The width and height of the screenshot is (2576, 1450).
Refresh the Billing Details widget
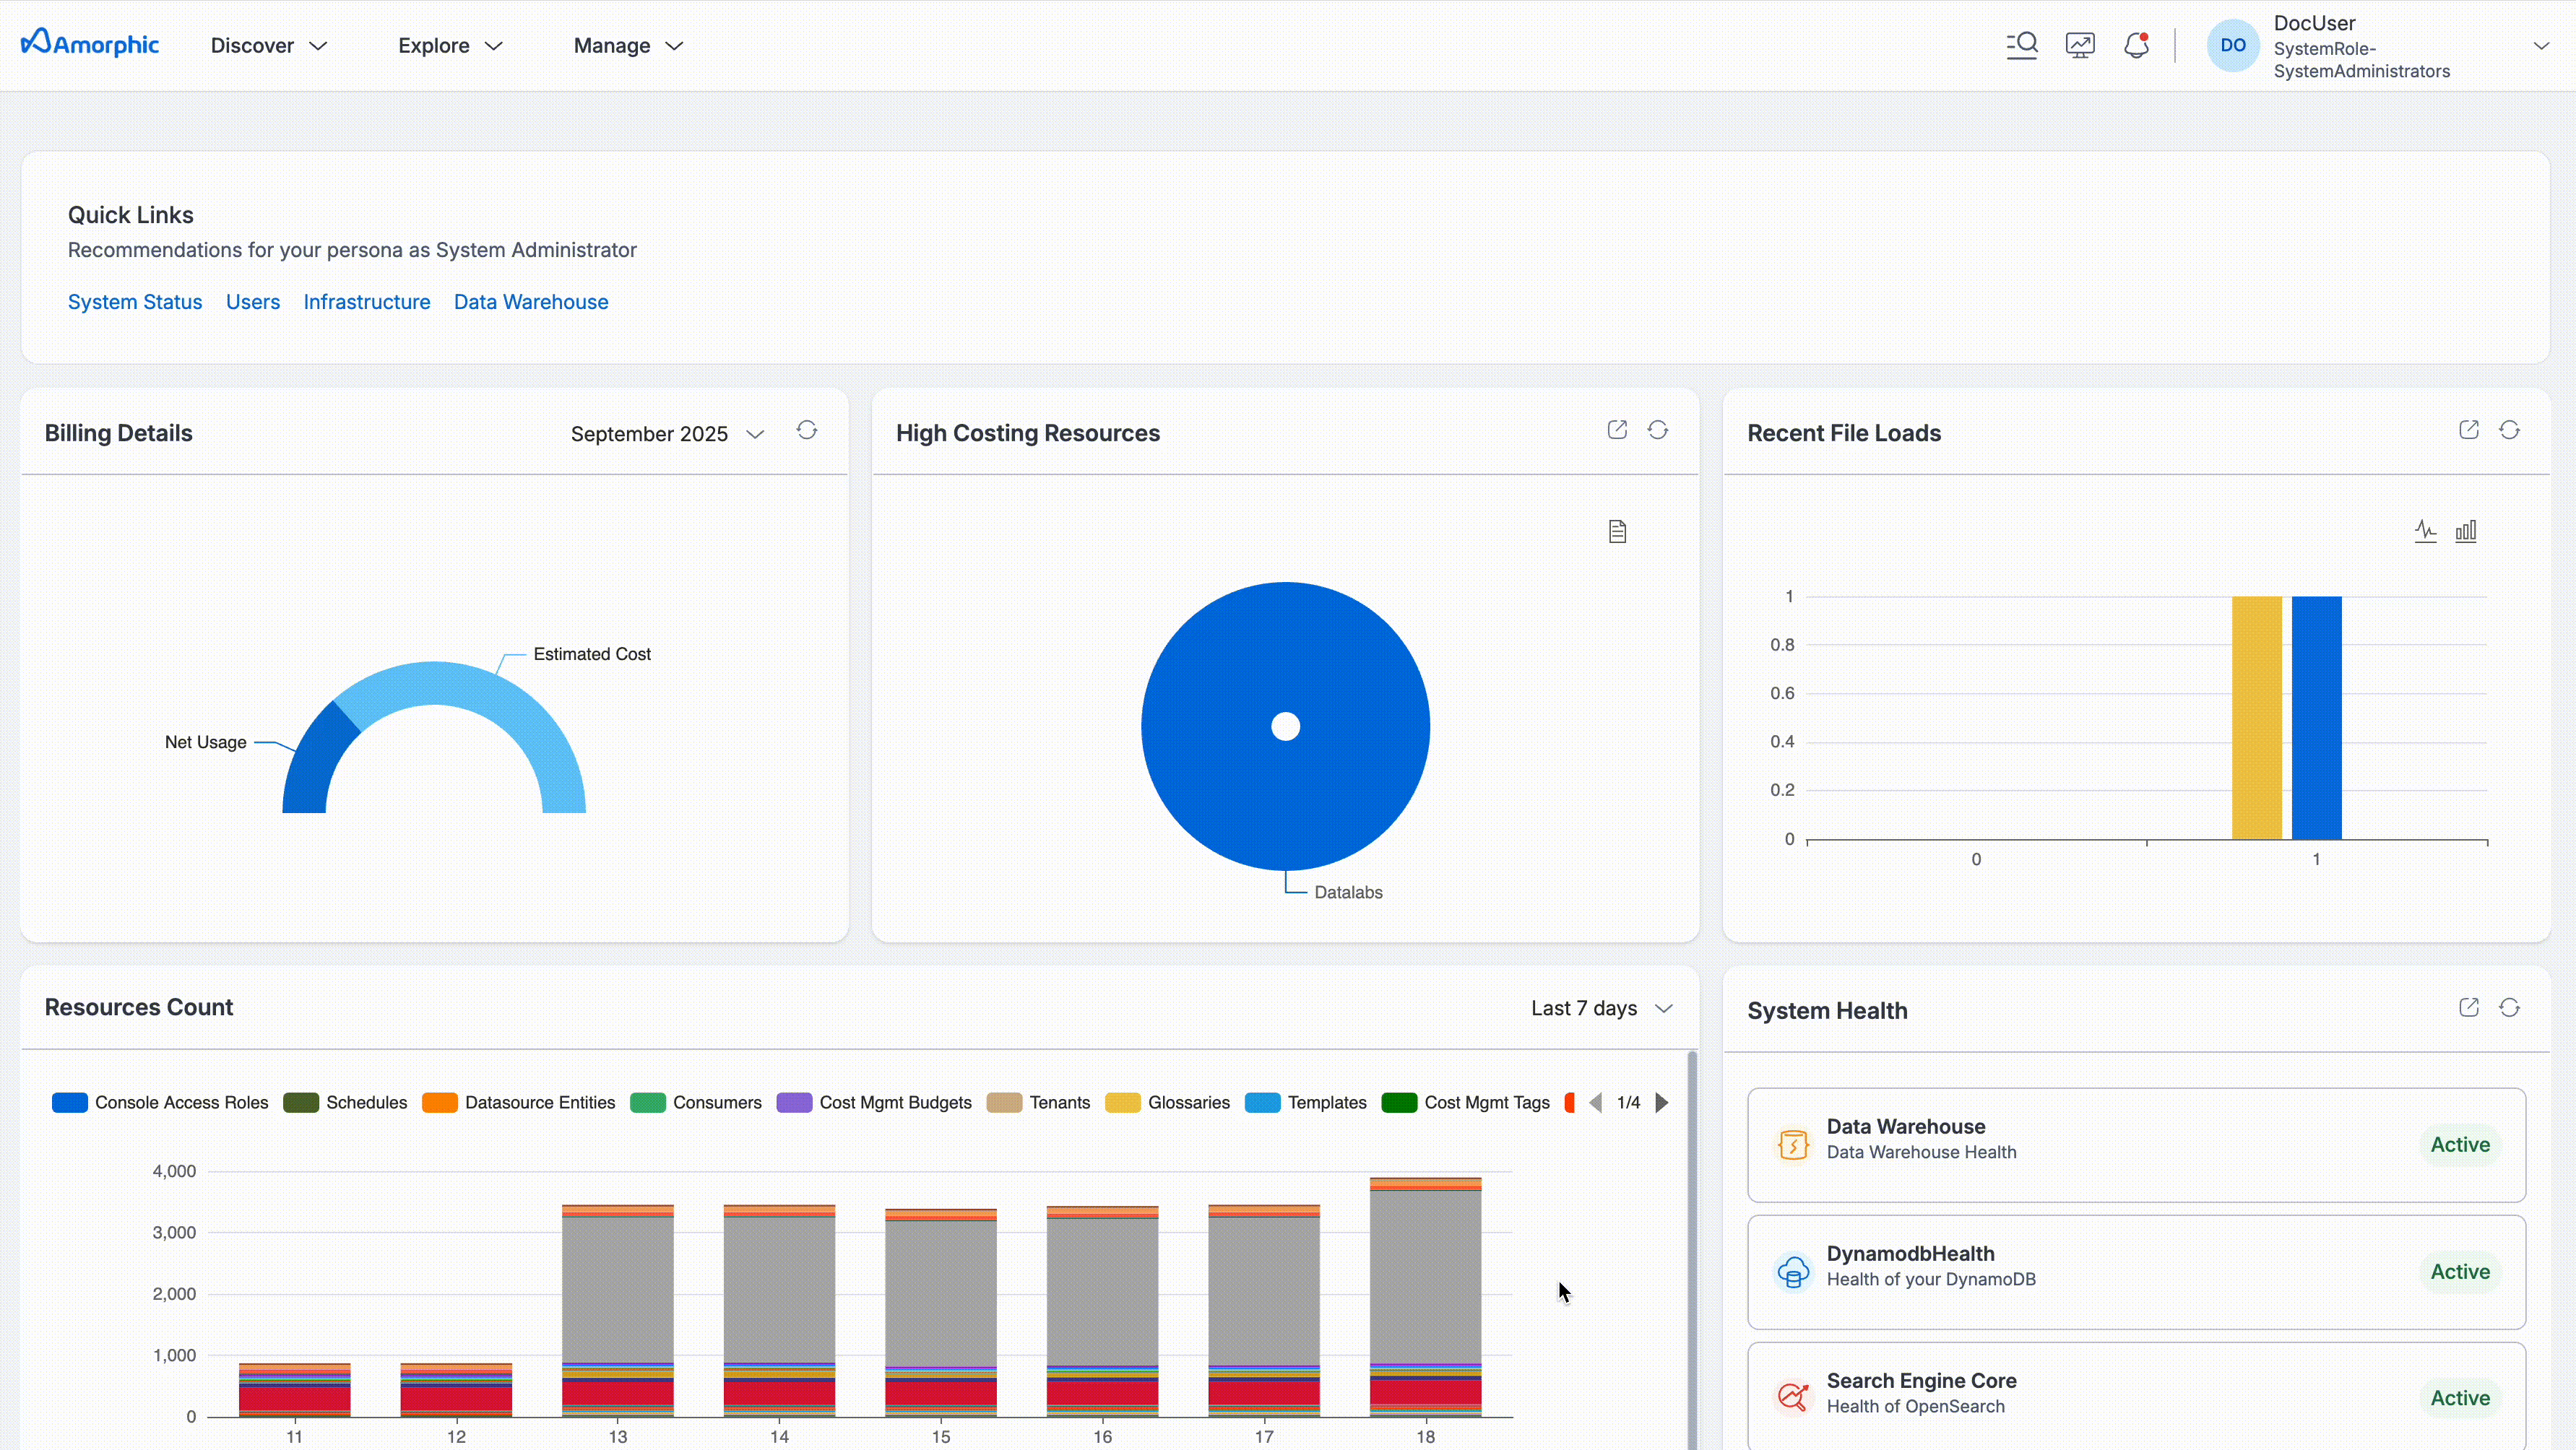806,430
